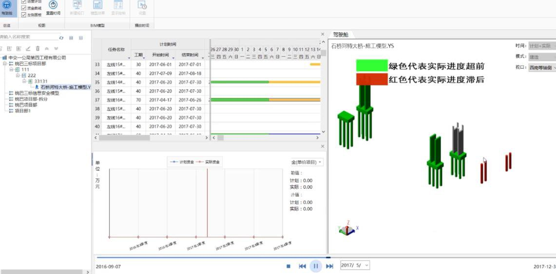Click the down arrow of the Gantt vertical scrollbar

click(323, 131)
